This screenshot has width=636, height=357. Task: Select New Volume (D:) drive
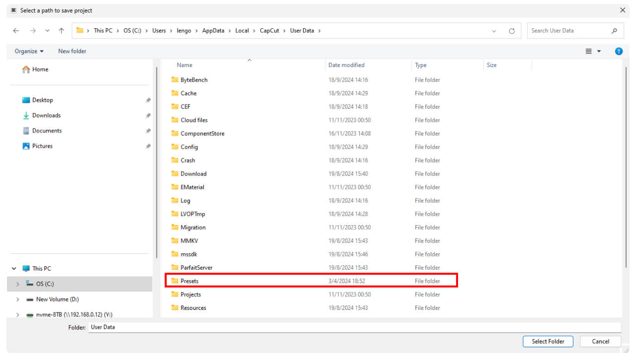point(53,299)
